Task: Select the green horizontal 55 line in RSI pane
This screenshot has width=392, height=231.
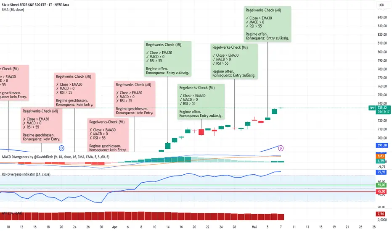Action: click(188, 185)
